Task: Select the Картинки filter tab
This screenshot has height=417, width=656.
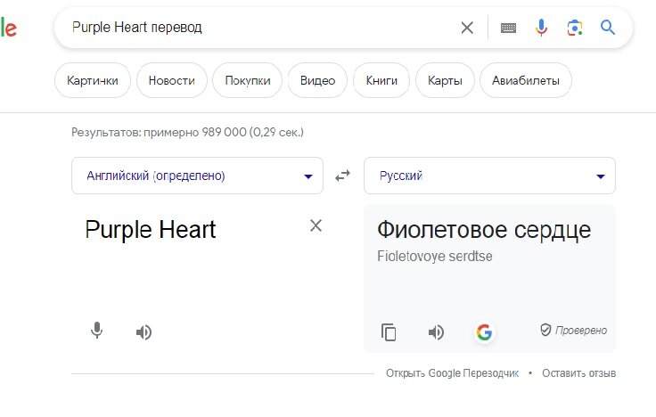Action: pos(93,80)
